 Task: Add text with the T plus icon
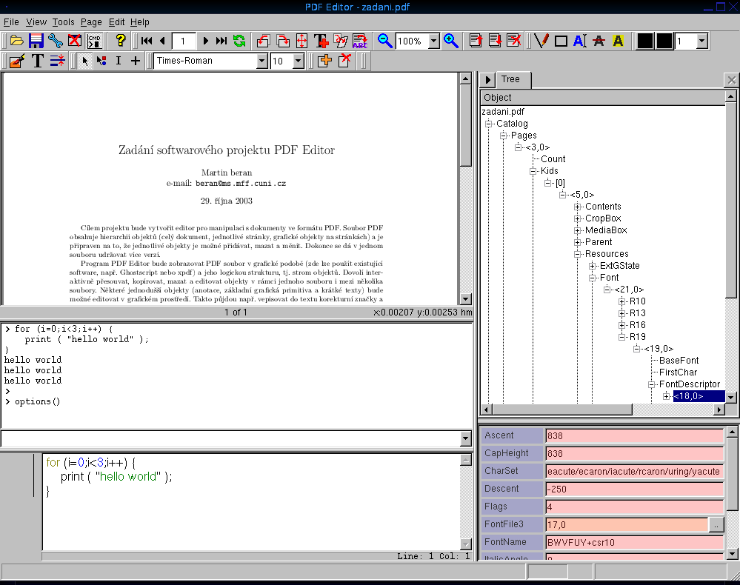pos(321,41)
